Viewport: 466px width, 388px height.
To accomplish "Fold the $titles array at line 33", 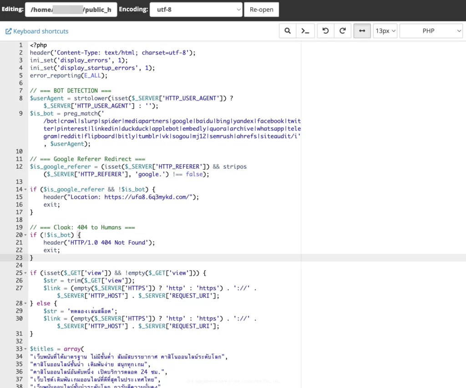I will (25, 349).
